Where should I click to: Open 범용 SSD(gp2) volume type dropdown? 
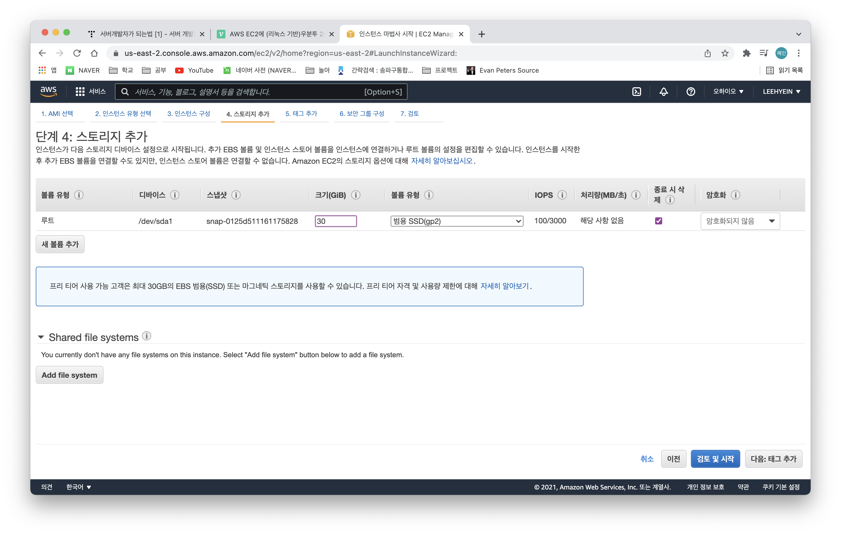pyautogui.click(x=457, y=221)
